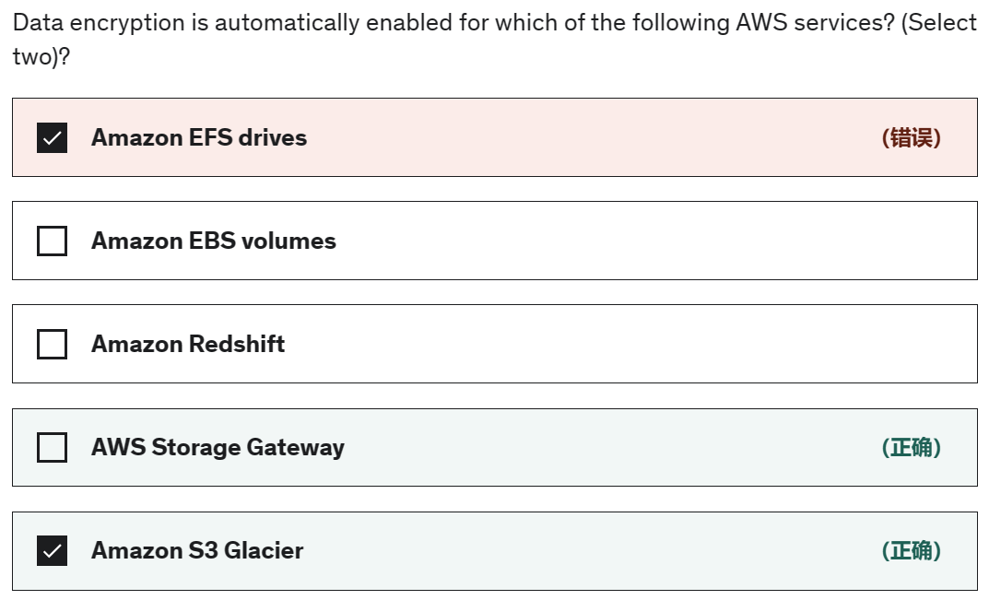Check the AWS Storage Gateway checkbox
Image resolution: width=989 pixels, height=600 pixels.
tap(52, 448)
